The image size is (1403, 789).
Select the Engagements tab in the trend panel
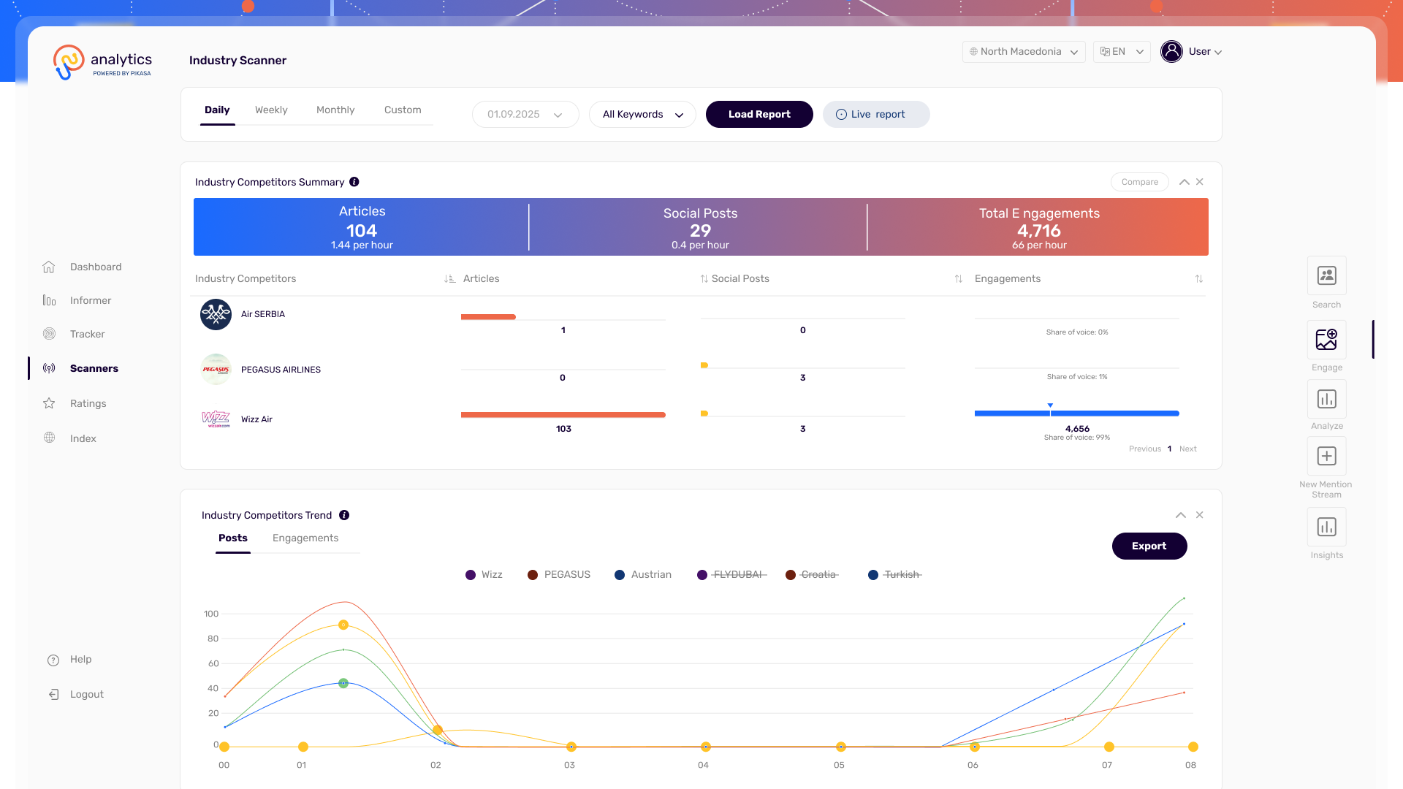pos(305,538)
